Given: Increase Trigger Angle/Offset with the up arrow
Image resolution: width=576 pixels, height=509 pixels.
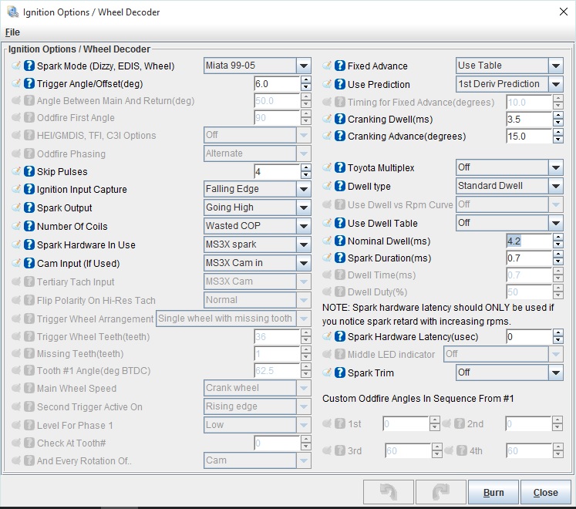Looking at the screenshot, I should (x=306, y=80).
